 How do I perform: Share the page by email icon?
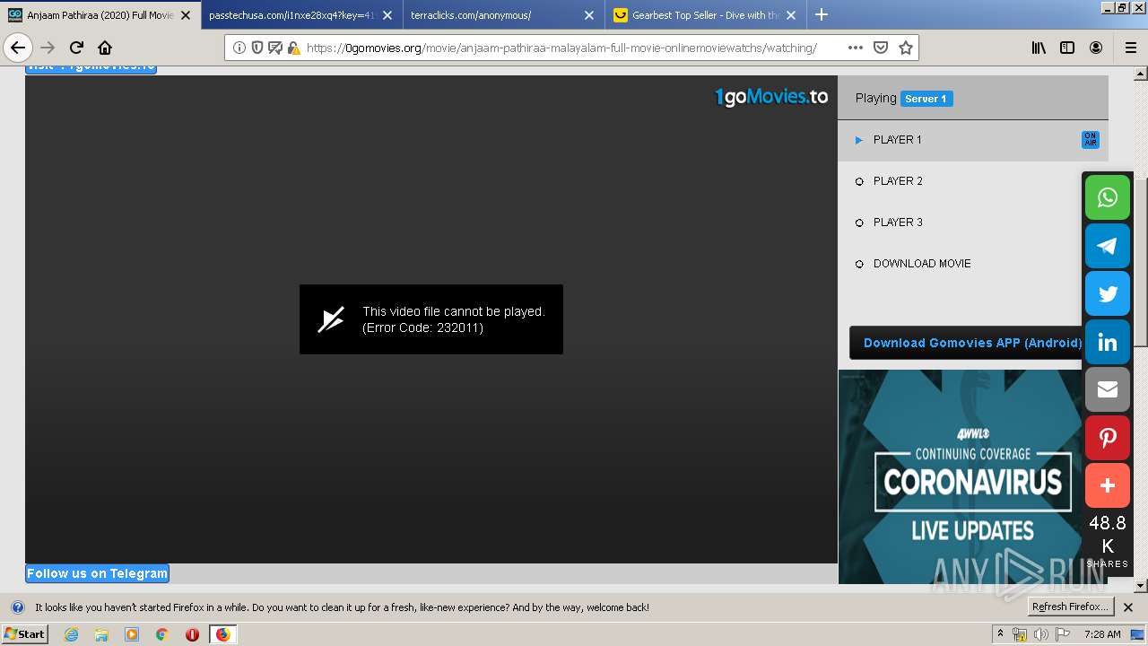point(1108,389)
